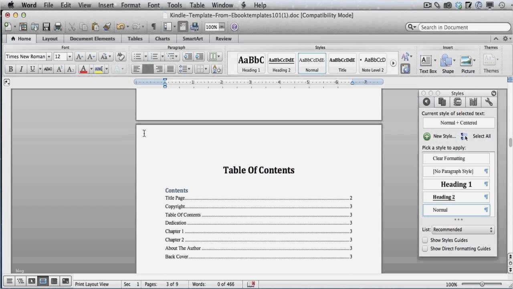Screen dimensions: 513x289
Task: Toggle Bold formatting
Action: click(x=11, y=69)
